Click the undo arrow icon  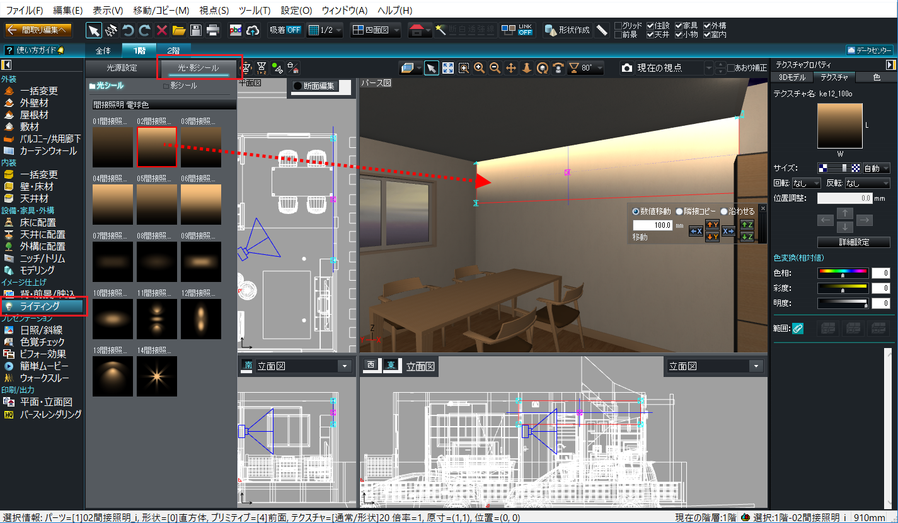[128, 30]
